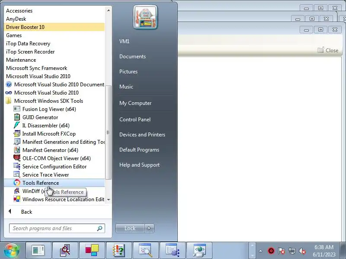Click the Lock button
Viewport: 346px width, 259px height.
click(130, 228)
